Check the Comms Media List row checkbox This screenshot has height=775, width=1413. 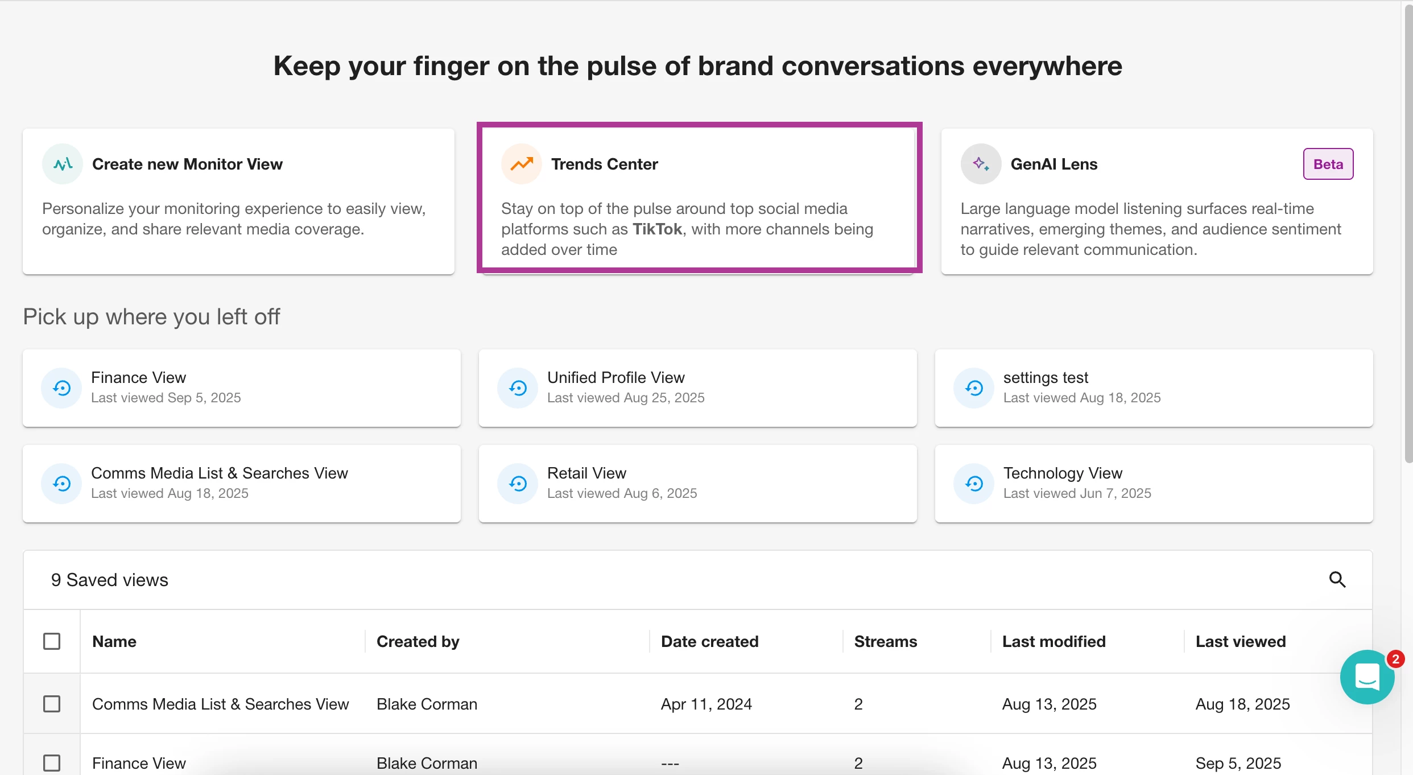(52, 704)
